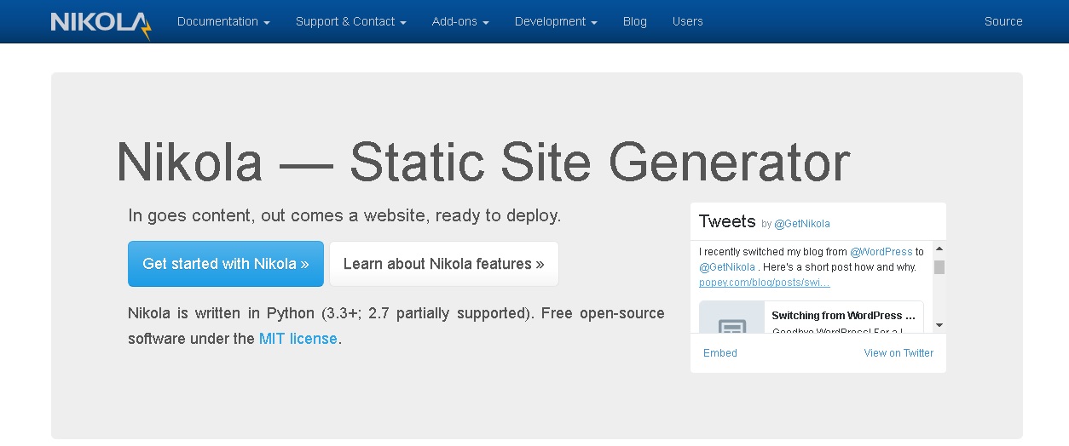Click View on Twitter link
The width and height of the screenshot is (1069, 446).
click(x=899, y=353)
